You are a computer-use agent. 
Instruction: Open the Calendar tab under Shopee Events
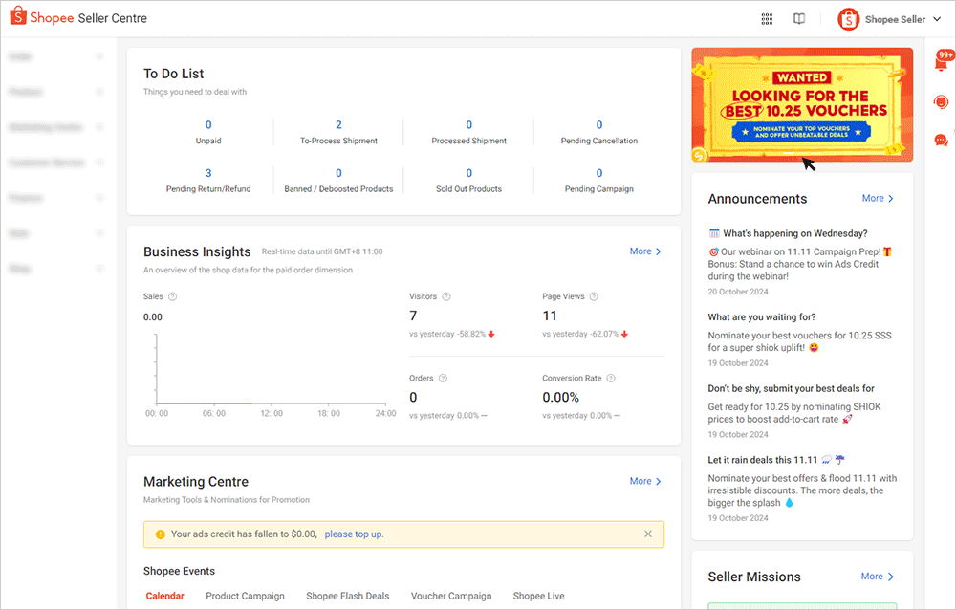click(x=164, y=596)
